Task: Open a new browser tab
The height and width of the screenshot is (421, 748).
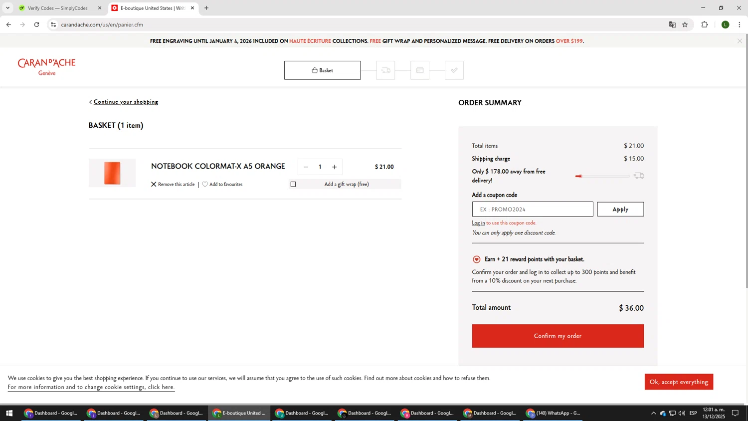Action: (206, 8)
